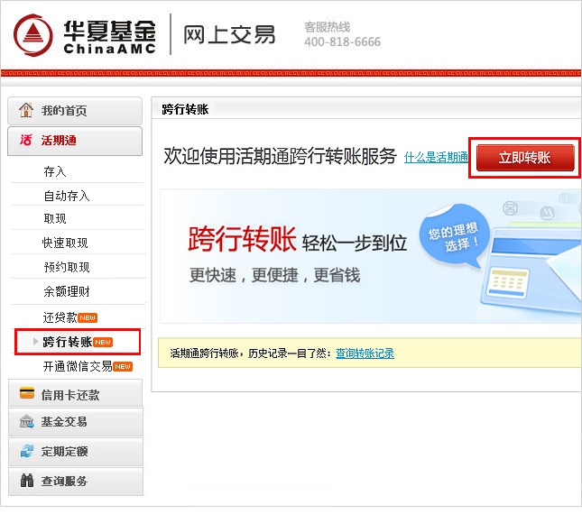Click the 活期通跨行转账，历史记录一目了然 notice text
Image resolution: width=582 pixels, height=514 pixels.
point(251,353)
